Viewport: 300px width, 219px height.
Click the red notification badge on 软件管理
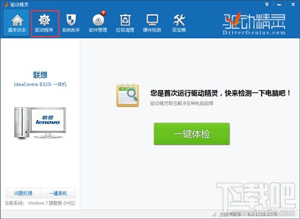click(103, 13)
